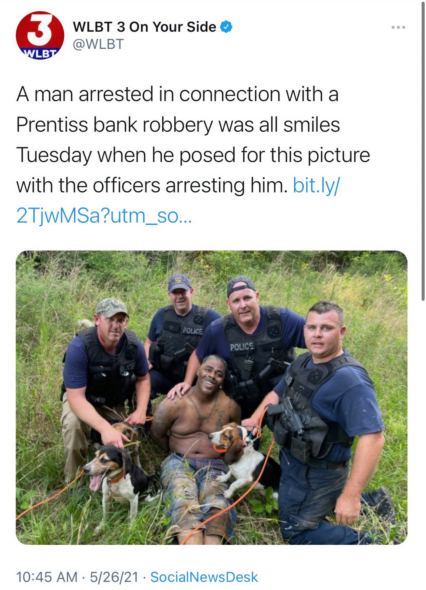The width and height of the screenshot is (426, 590).
Task: Click the 10:45 AM timestamp
Action: pyautogui.click(x=47, y=577)
